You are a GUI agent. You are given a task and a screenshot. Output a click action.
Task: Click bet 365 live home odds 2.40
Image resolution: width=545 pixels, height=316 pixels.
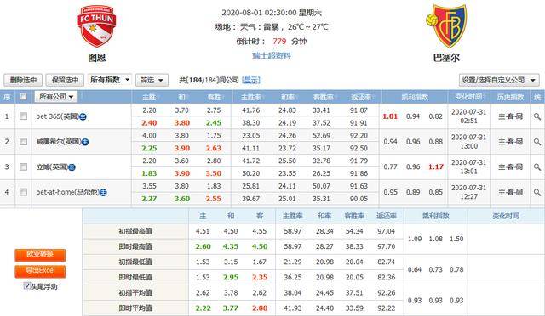coord(149,123)
